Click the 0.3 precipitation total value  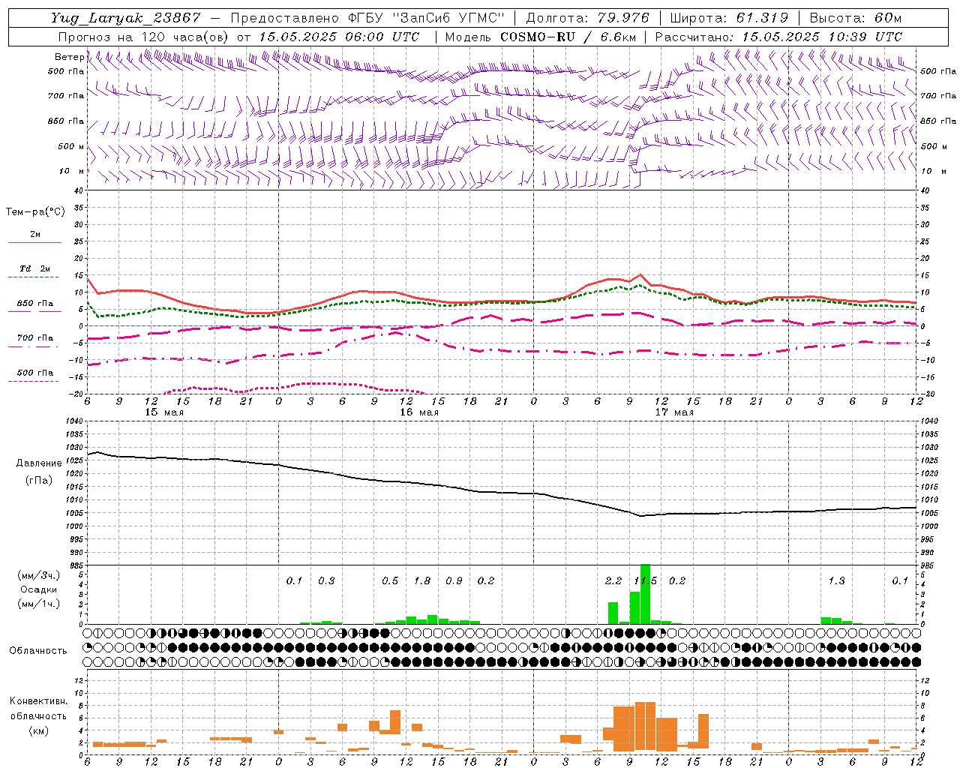[x=326, y=580]
